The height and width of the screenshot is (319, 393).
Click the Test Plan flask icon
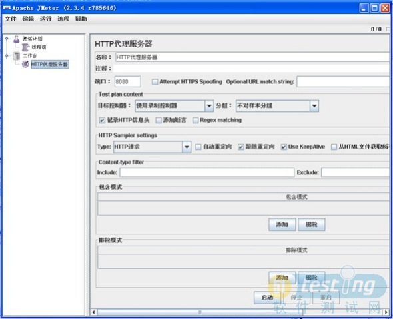click(x=17, y=39)
